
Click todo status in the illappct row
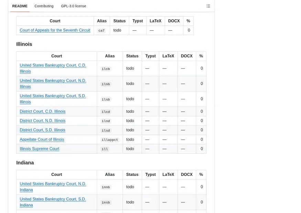pyautogui.click(x=130, y=139)
